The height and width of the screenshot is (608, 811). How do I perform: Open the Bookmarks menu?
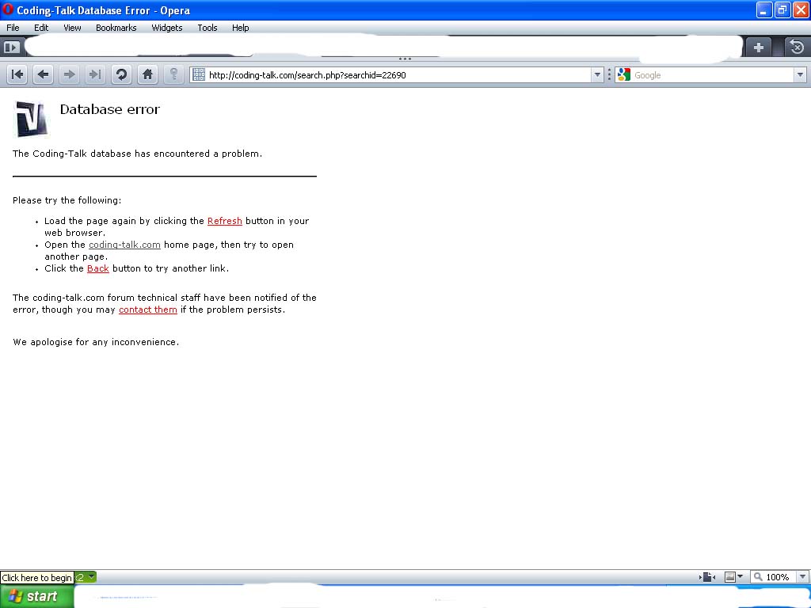(116, 28)
